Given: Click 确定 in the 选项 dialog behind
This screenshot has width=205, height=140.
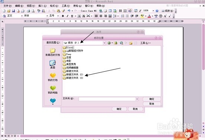Looking at the screenshot, I should coord(119,109).
